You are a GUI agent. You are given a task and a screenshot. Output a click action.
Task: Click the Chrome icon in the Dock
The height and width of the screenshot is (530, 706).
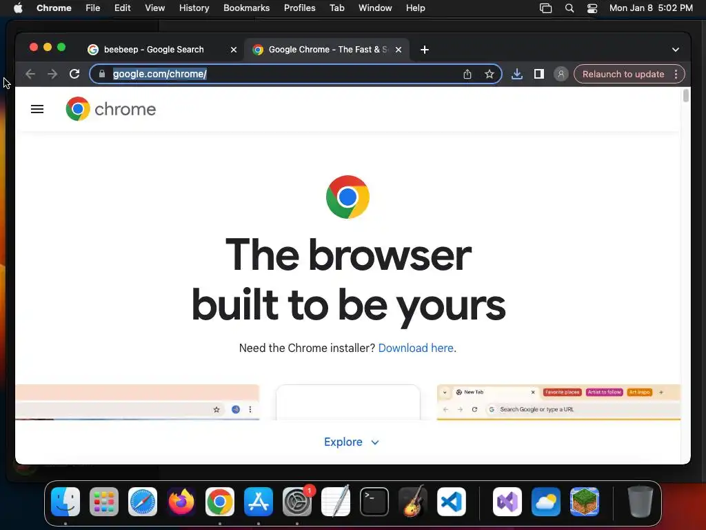coord(220,502)
